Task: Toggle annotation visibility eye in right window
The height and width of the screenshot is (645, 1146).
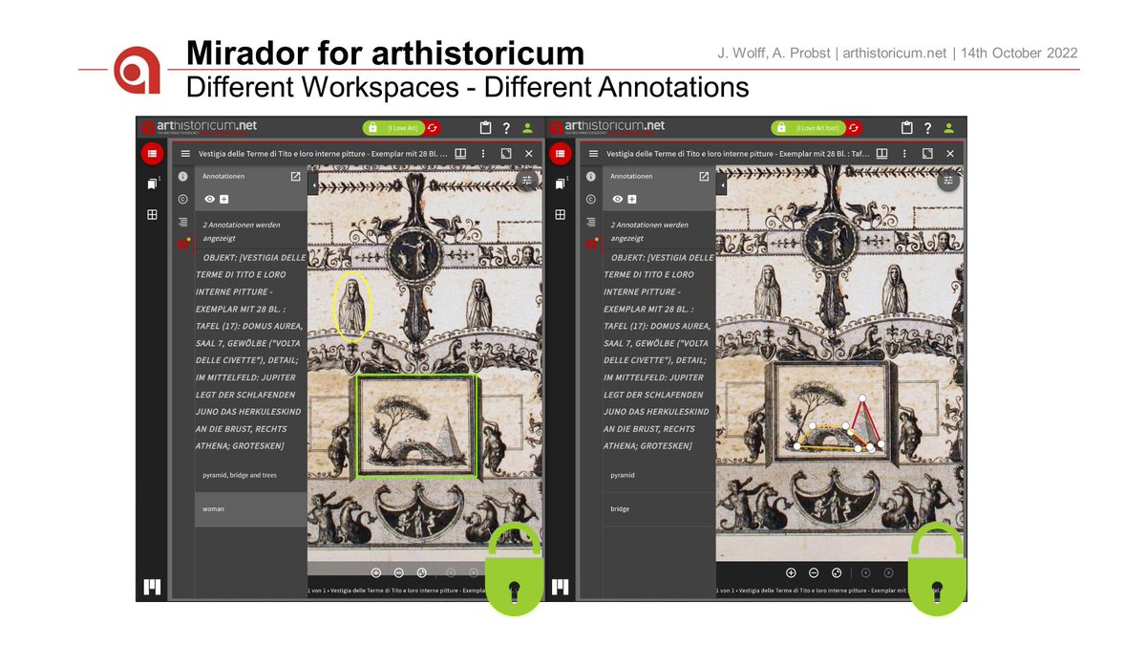Action: click(618, 199)
